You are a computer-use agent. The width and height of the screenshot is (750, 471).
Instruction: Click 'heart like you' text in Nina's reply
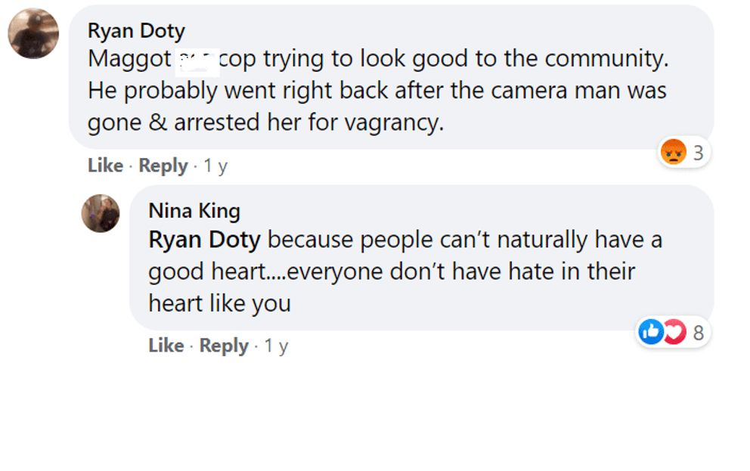219,303
